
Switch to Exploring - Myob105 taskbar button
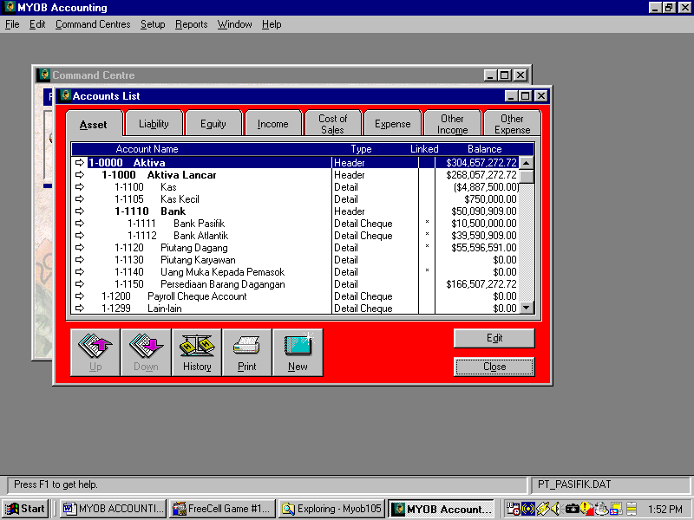pyautogui.click(x=332, y=509)
